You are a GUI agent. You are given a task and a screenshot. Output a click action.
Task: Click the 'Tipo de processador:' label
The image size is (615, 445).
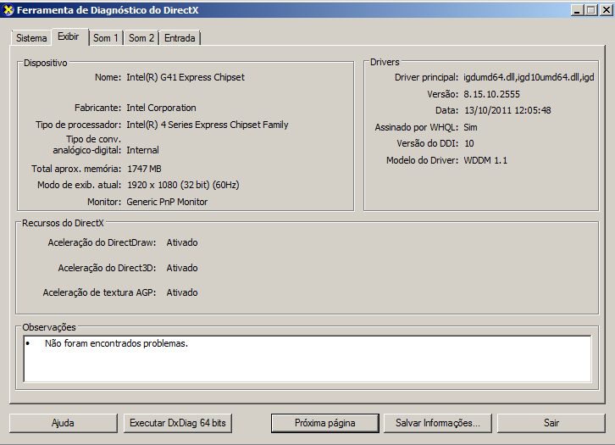pyautogui.click(x=79, y=125)
